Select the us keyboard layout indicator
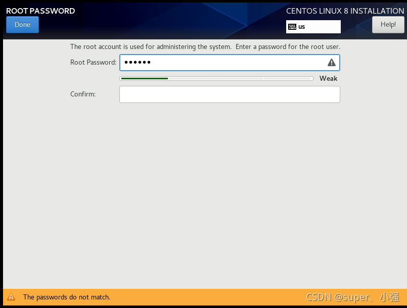Screen dimensions: 407x308 point(313,27)
